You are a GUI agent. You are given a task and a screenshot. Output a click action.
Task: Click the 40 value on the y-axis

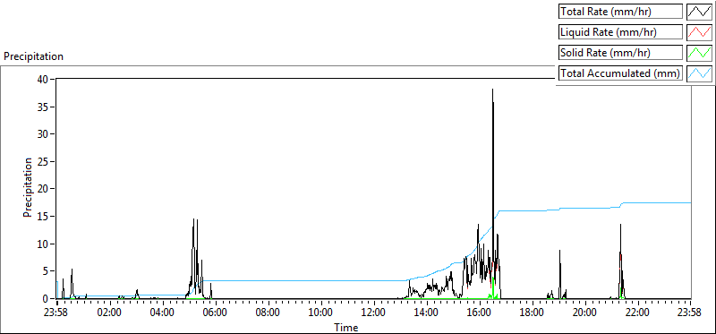pyautogui.click(x=44, y=79)
